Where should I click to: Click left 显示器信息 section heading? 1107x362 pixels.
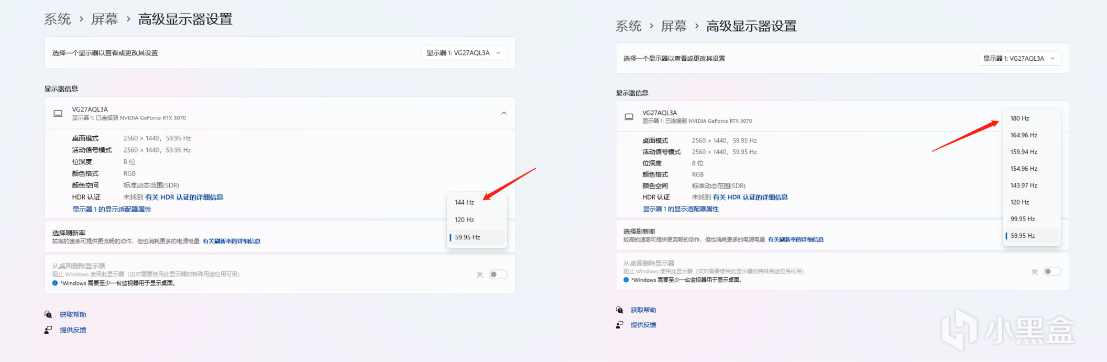[x=61, y=89]
